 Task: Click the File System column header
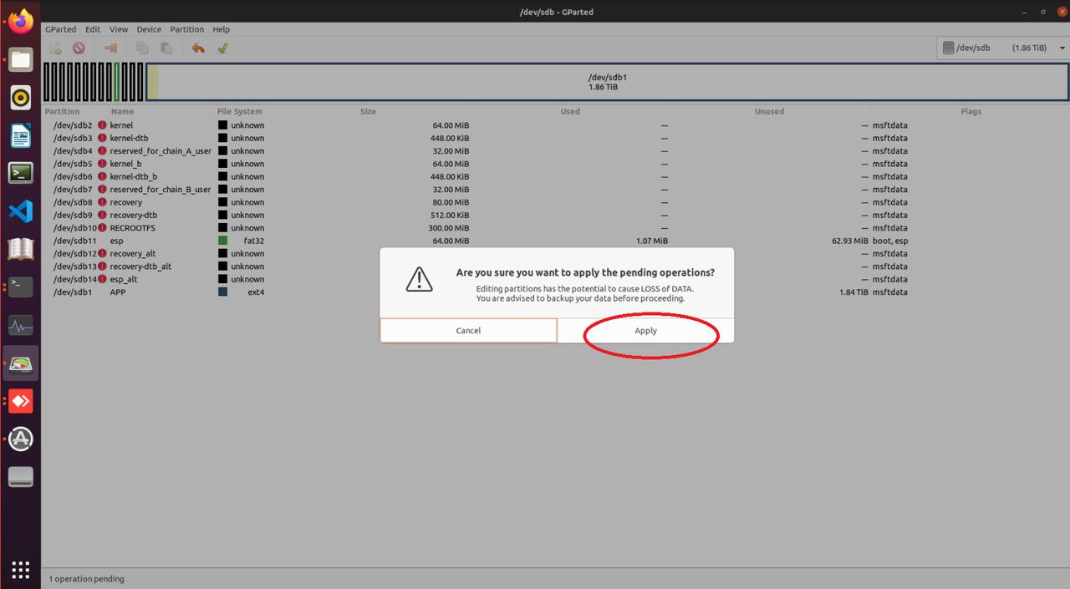coord(240,111)
